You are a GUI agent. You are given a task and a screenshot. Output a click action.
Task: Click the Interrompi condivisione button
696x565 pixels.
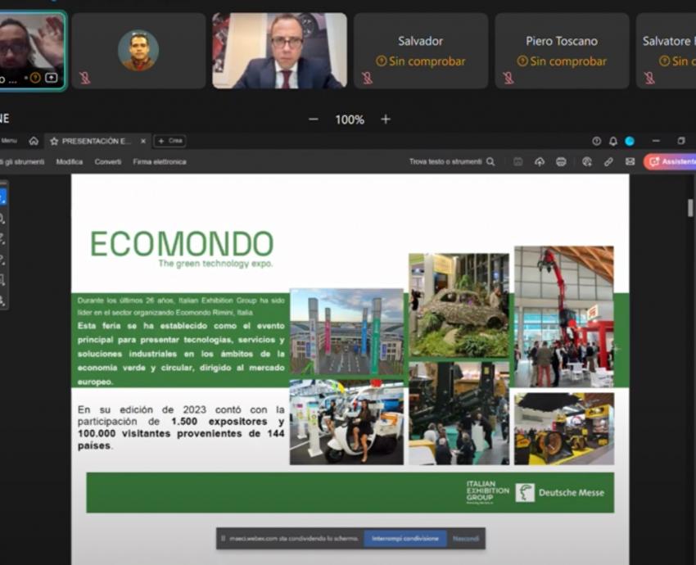tap(404, 538)
